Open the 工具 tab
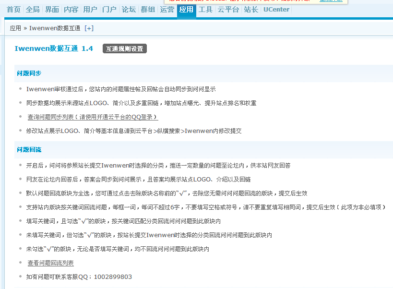393x289 pixels. (205, 10)
